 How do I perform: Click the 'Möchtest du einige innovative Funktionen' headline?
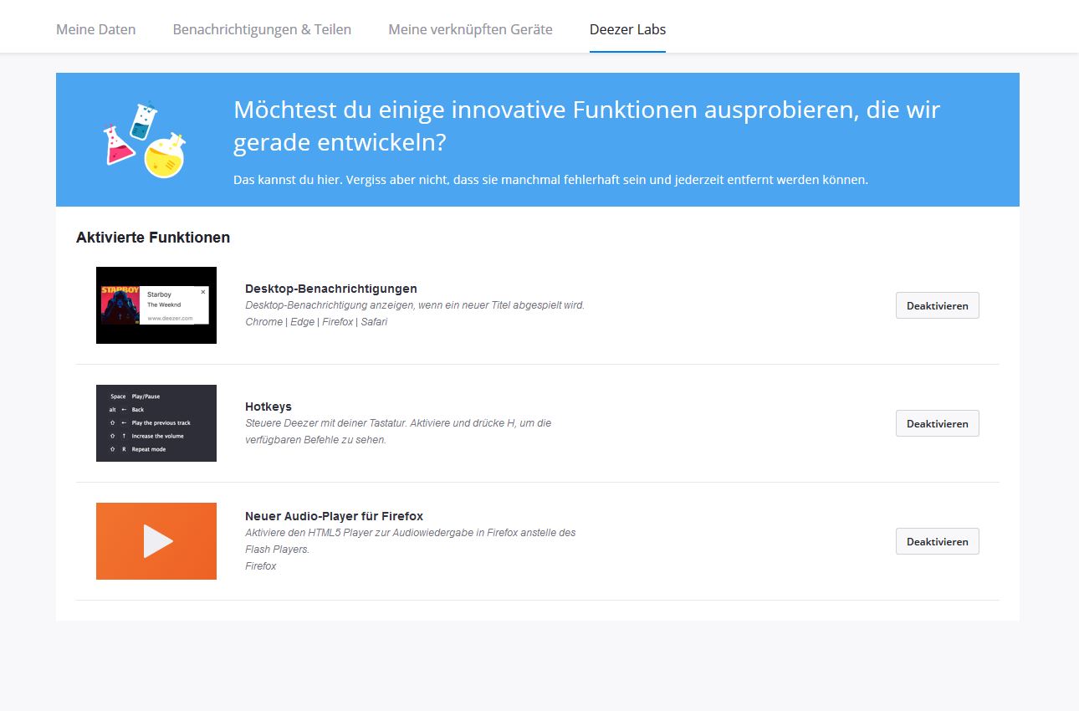[x=587, y=125]
